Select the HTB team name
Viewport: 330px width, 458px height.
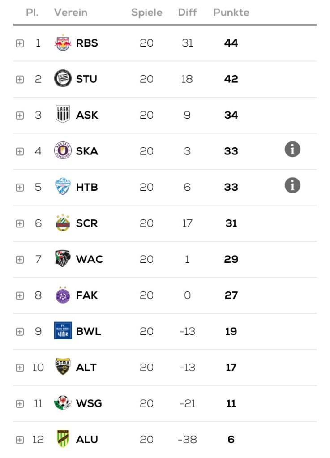(x=87, y=187)
